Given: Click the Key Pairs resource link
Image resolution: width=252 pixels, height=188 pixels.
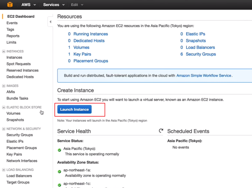Looking at the screenshot, I should pyautogui.click(x=82, y=54).
